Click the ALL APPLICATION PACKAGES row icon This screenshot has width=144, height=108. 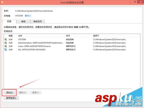click(x=6, y=50)
